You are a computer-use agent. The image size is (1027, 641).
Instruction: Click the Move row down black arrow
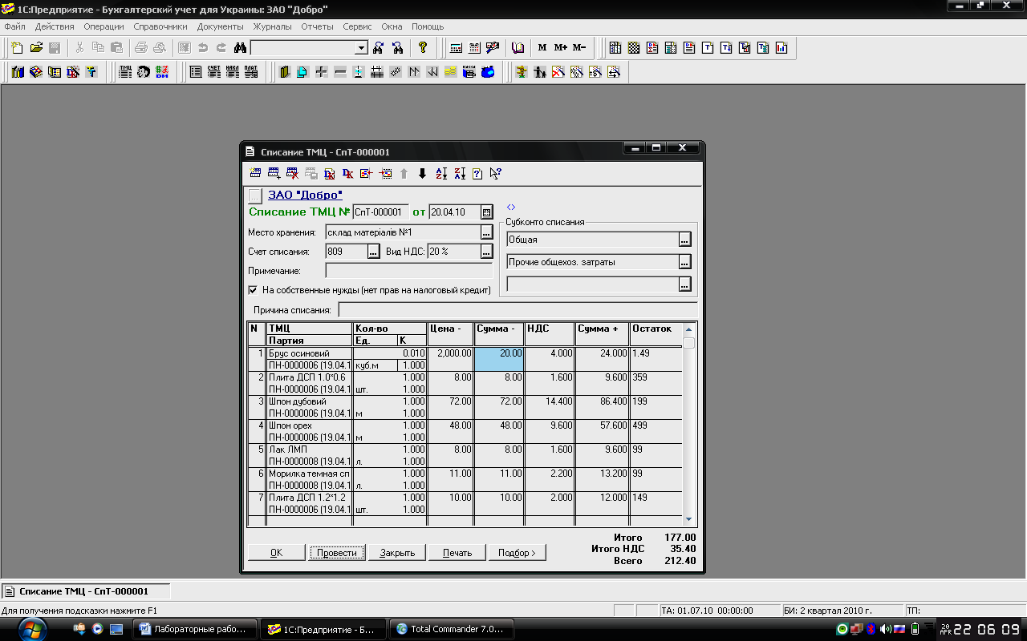click(x=423, y=173)
